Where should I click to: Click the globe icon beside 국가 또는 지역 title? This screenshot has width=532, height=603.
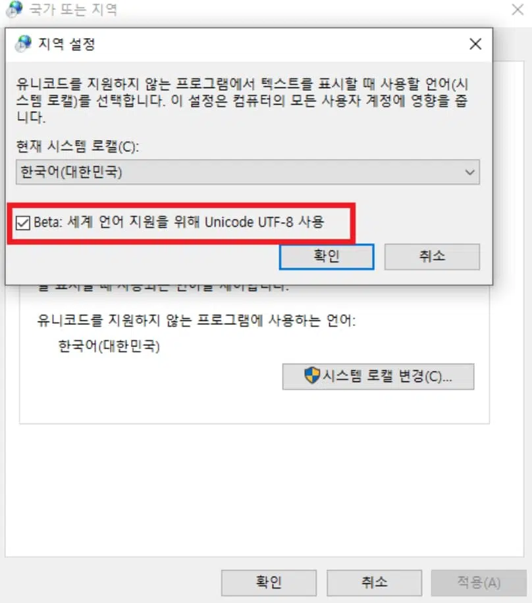point(14,9)
